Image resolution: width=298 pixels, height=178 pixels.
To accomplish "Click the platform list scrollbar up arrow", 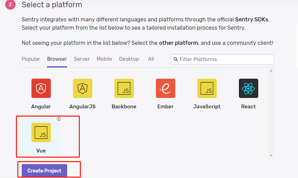I will click(x=271, y=71).
